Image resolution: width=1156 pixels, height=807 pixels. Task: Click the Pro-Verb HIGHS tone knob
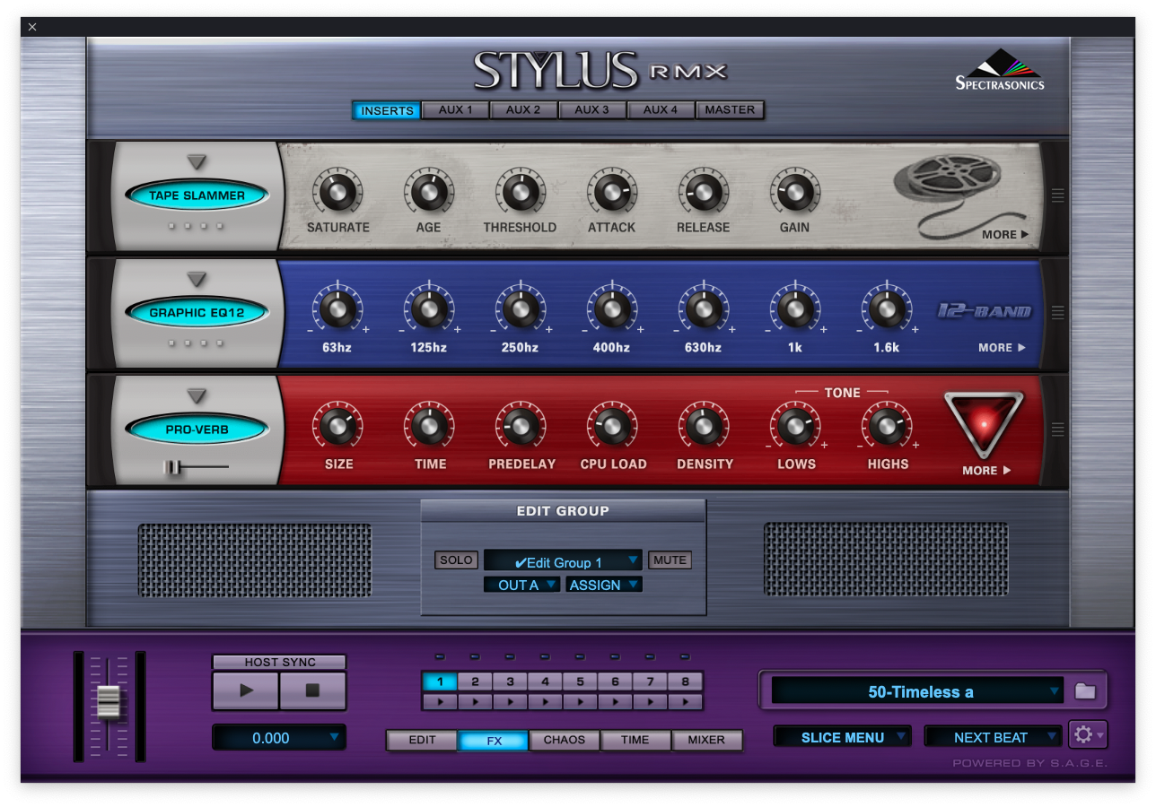point(887,426)
